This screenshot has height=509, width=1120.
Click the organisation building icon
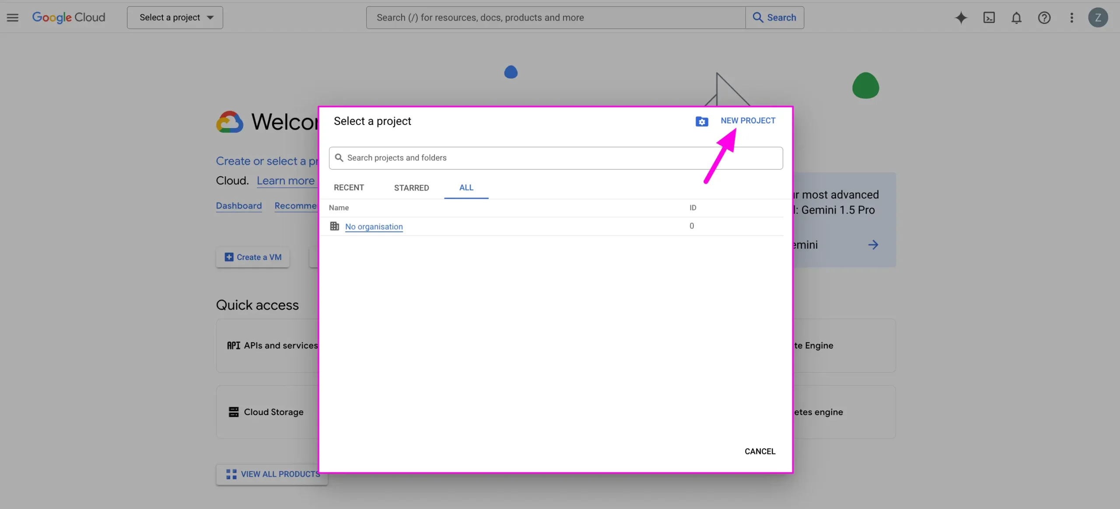point(334,226)
